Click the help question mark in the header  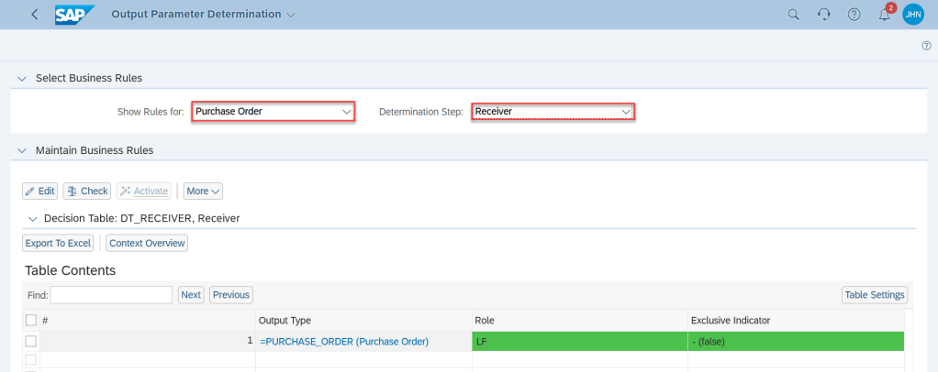coord(854,15)
